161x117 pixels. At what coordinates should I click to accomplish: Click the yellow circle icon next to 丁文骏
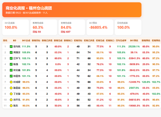point(11,94)
